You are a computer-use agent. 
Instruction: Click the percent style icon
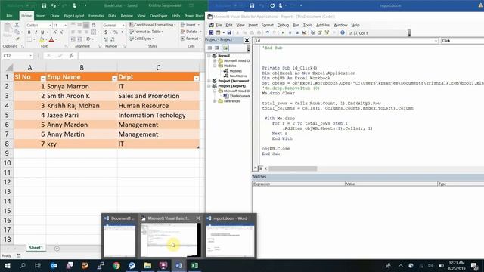pyautogui.click(x=116, y=32)
